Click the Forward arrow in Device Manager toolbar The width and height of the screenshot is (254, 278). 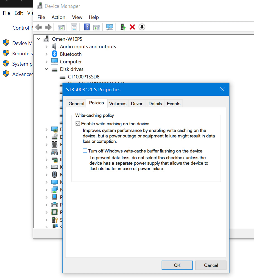click(48, 27)
